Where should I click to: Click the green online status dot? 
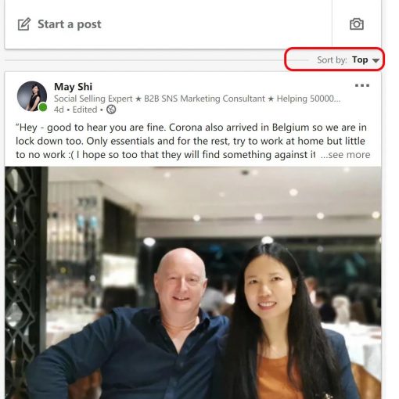click(43, 107)
